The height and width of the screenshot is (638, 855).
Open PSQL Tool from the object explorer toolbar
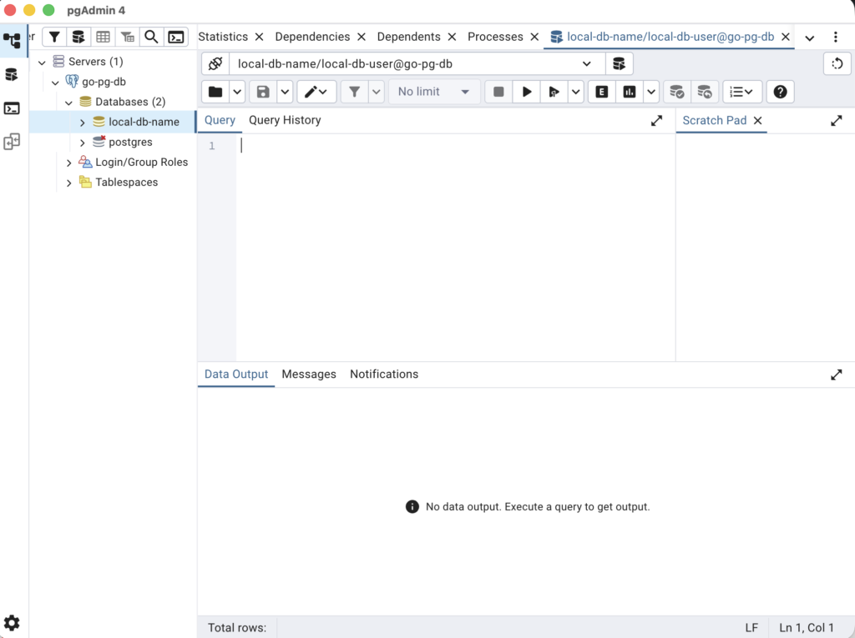tap(175, 37)
